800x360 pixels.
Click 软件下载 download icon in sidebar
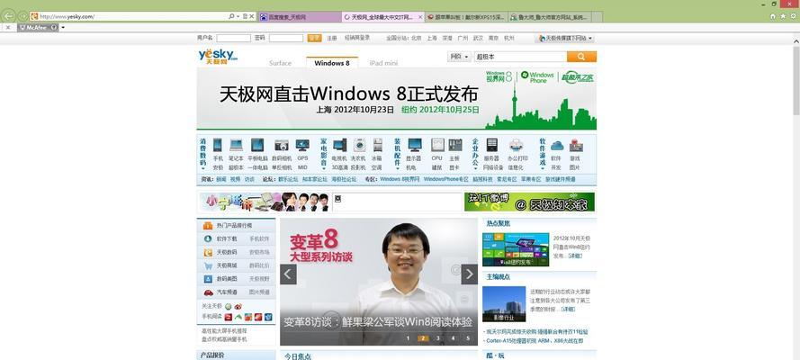tap(208, 238)
